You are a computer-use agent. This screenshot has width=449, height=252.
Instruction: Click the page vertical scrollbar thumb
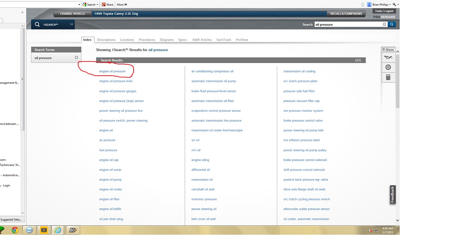(x=398, y=81)
